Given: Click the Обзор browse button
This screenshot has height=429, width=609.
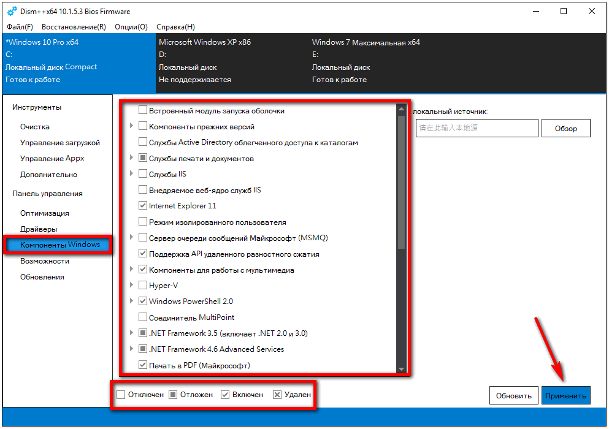Looking at the screenshot, I should coord(565,128).
